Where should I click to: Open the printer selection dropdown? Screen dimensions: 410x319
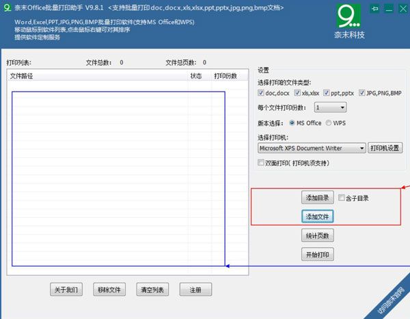point(312,148)
